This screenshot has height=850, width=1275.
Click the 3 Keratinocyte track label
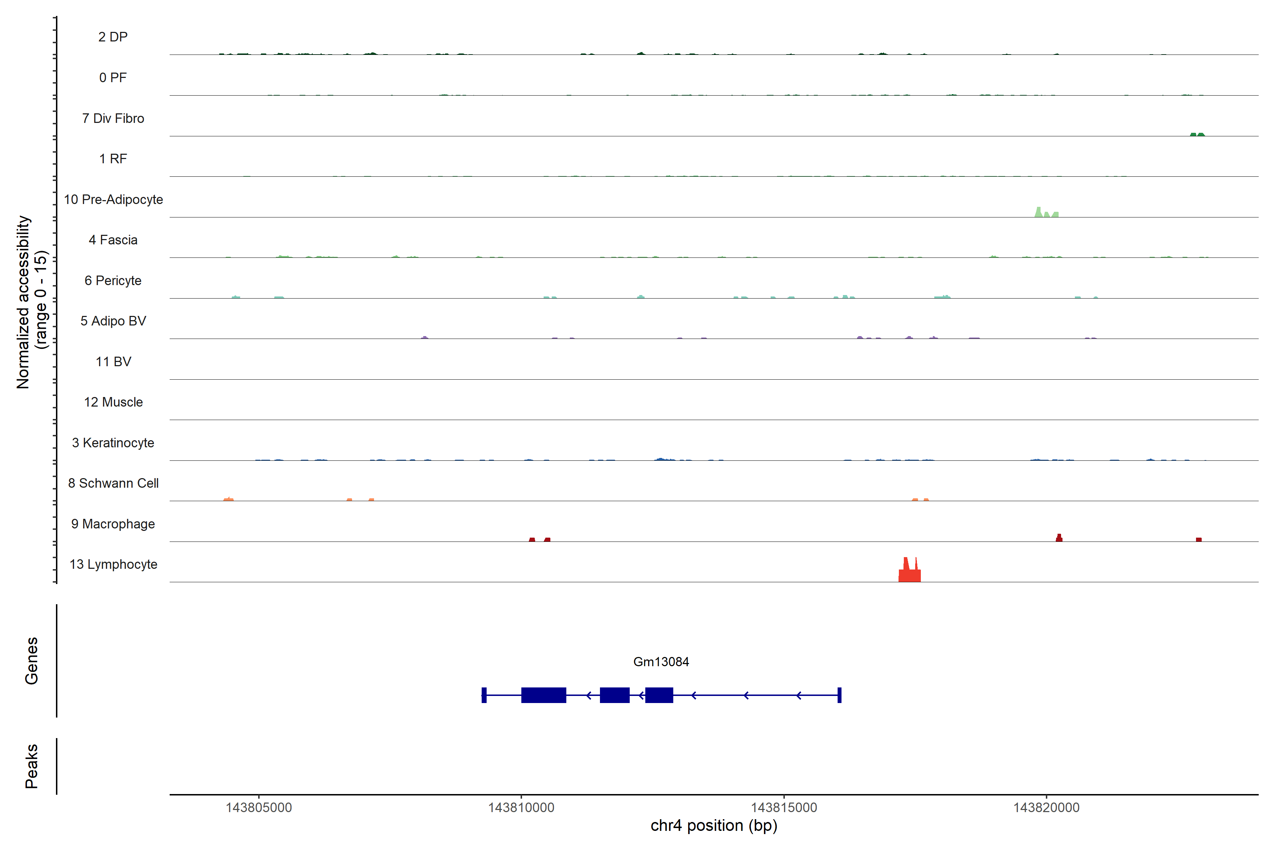point(113,443)
